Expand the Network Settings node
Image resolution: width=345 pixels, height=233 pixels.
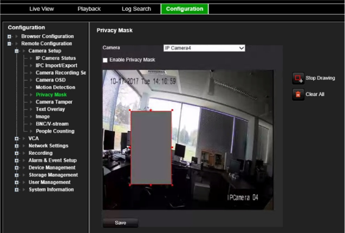tap(16, 146)
